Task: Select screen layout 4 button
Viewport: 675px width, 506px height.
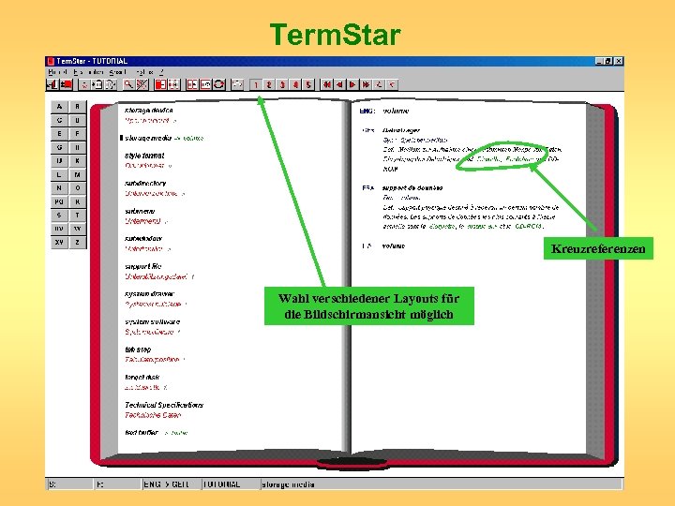Action: point(295,84)
